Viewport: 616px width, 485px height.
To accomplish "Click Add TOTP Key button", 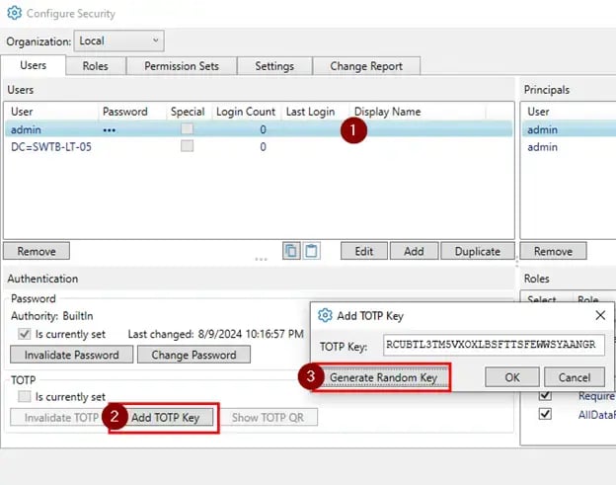I will click(165, 418).
